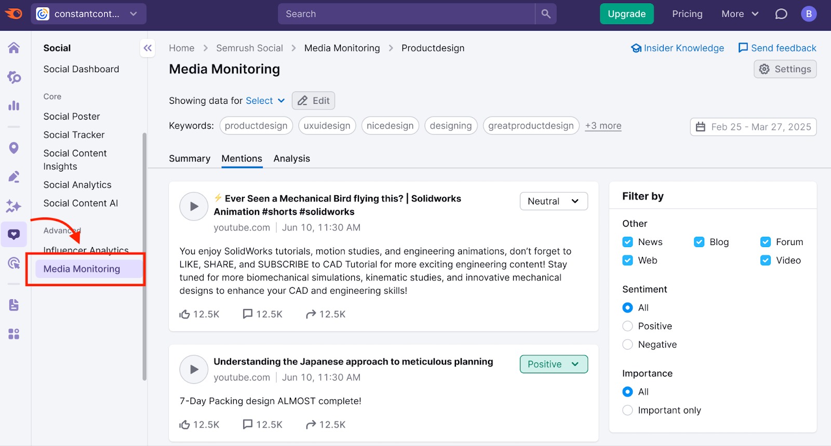Viewport: 831px width, 446px height.
Task: Switch to the Analysis tab
Action: coord(291,158)
